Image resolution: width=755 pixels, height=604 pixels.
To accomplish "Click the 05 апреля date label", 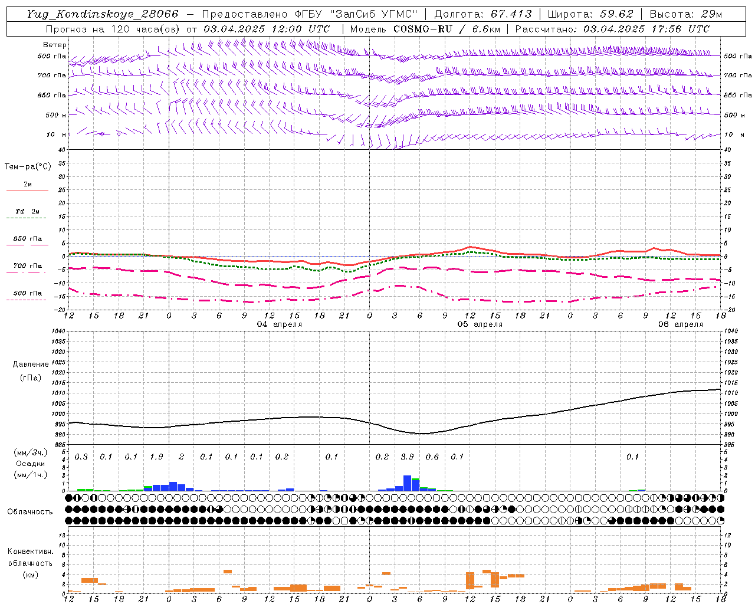I will [480, 324].
